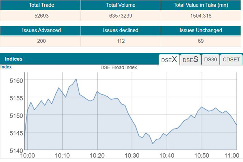Click the Total Value in Taka header
Screen dimensions: 243x162
(201, 5)
